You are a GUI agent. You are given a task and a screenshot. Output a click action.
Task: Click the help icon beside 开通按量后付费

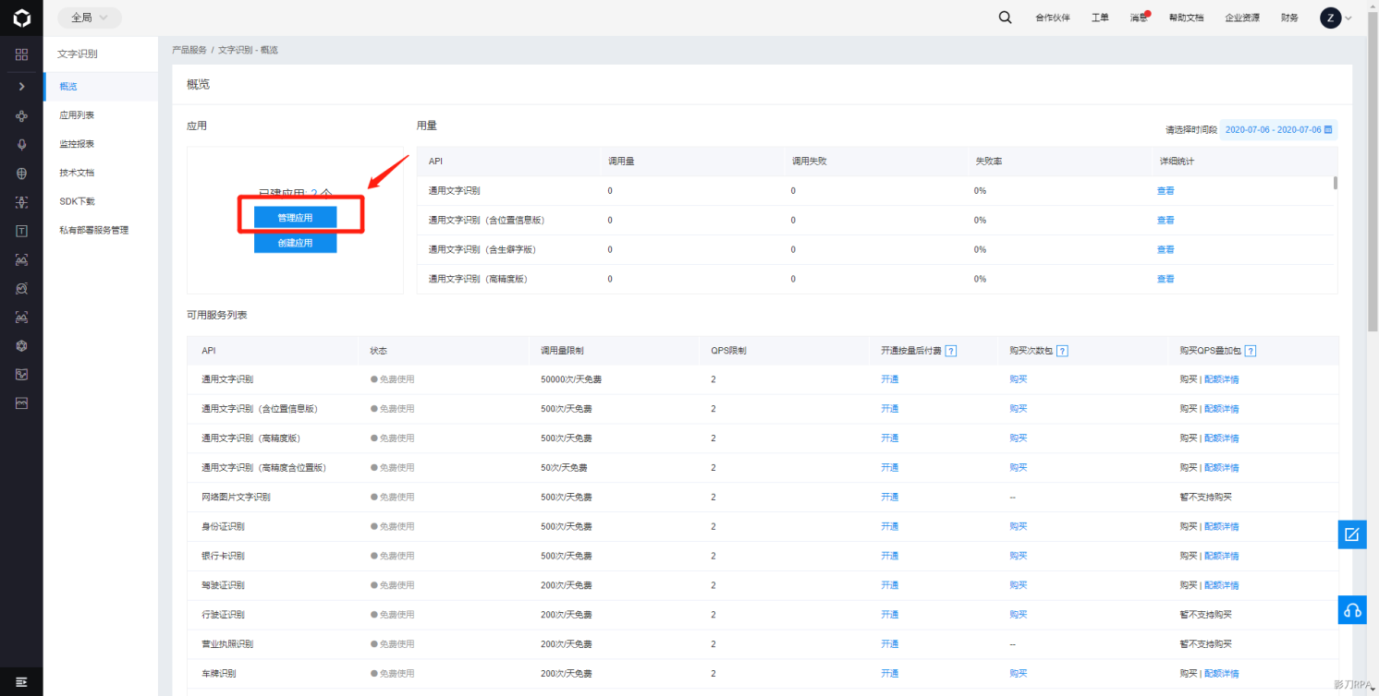tap(951, 351)
